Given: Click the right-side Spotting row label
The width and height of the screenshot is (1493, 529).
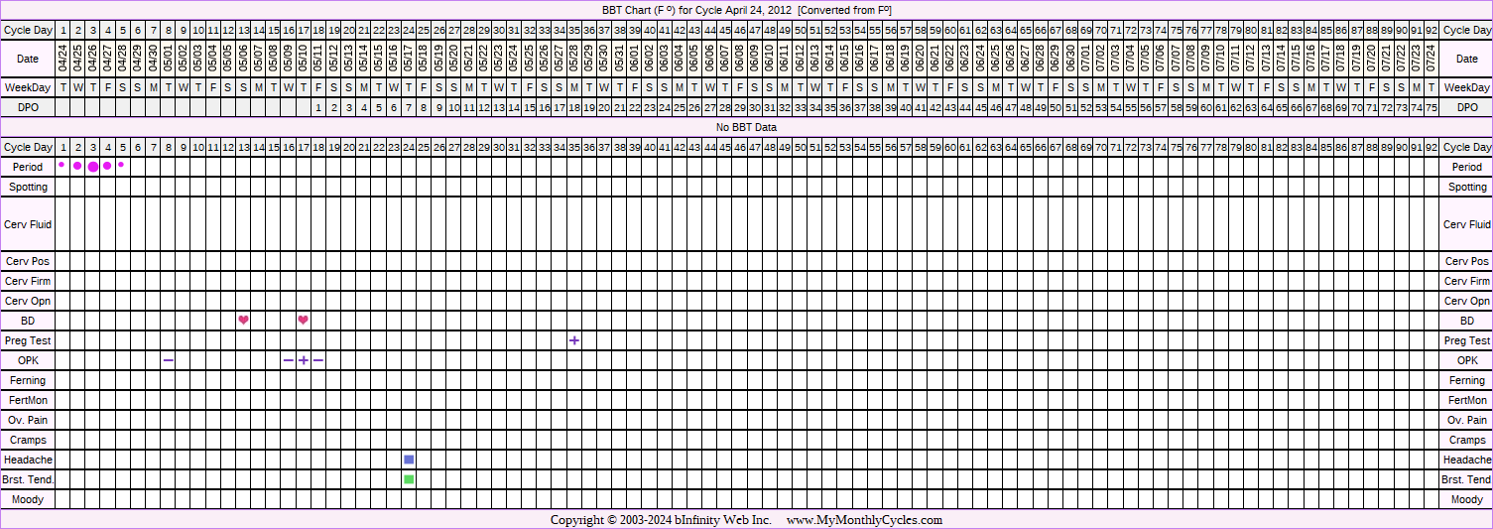Looking at the screenshot, I should pos(1466,187).
